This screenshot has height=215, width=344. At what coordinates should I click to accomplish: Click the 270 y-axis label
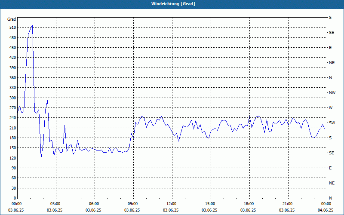[x=13, y=108]
